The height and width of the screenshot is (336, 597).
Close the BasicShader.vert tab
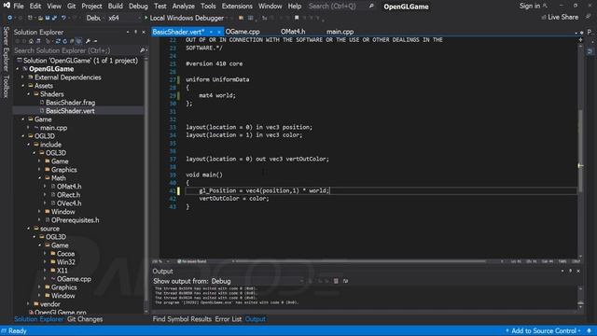[219, 32]
